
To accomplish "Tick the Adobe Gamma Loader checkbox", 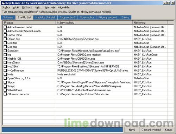I will (5, 27).
